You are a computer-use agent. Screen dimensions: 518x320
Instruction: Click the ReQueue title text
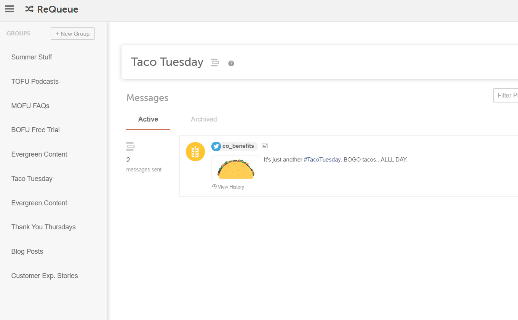58,10
